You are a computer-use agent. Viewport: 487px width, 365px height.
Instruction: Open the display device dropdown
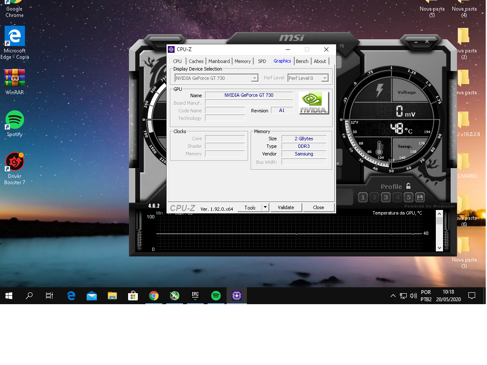pyautogui.click(x=254, y=78)
